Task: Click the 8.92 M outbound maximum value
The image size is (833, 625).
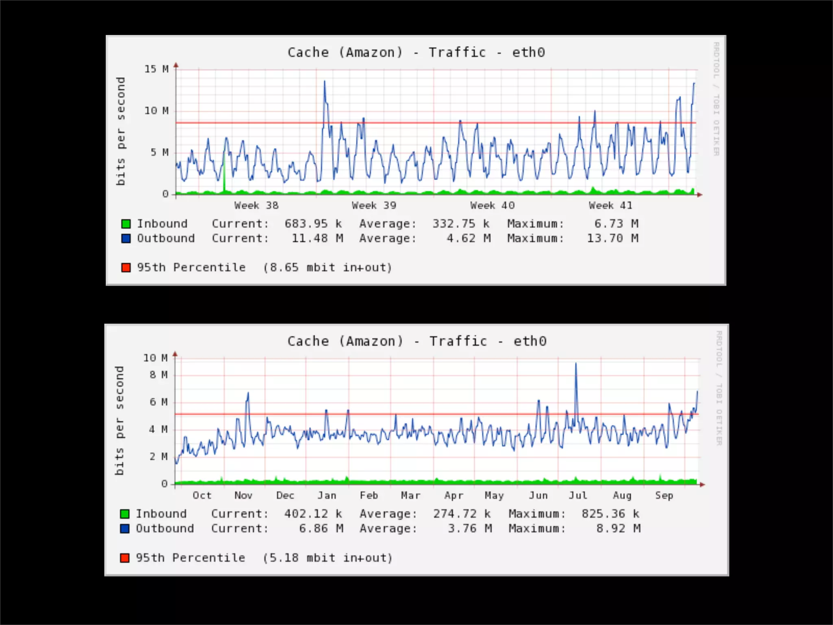Action: 618,529
